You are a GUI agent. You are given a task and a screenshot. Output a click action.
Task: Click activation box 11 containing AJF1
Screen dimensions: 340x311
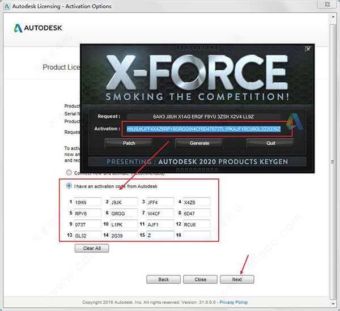[160, 224]
